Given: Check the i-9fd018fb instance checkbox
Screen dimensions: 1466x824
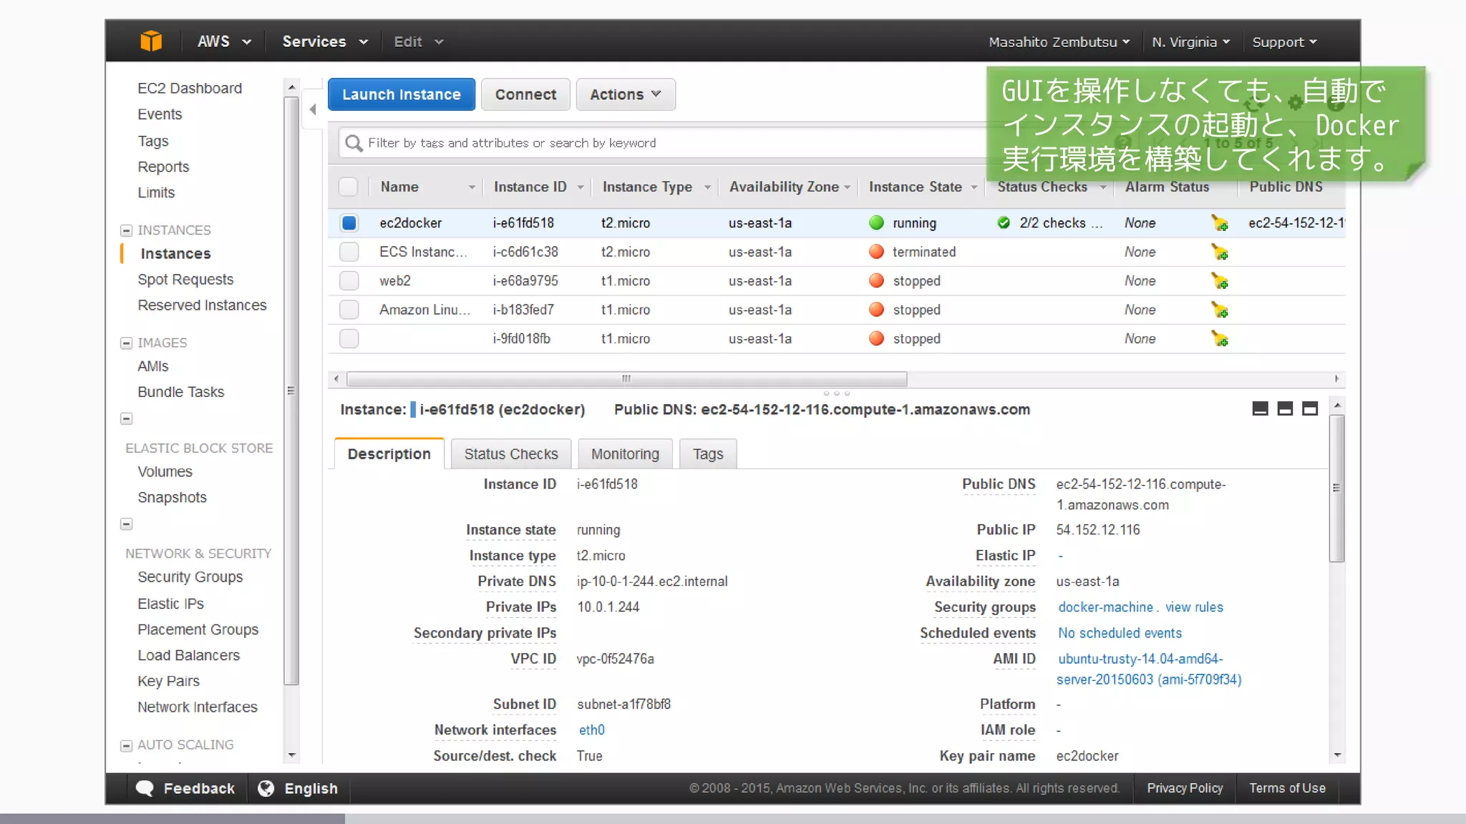Looking at the screenshot, I should pyautogui.click(x=349, y=339).
